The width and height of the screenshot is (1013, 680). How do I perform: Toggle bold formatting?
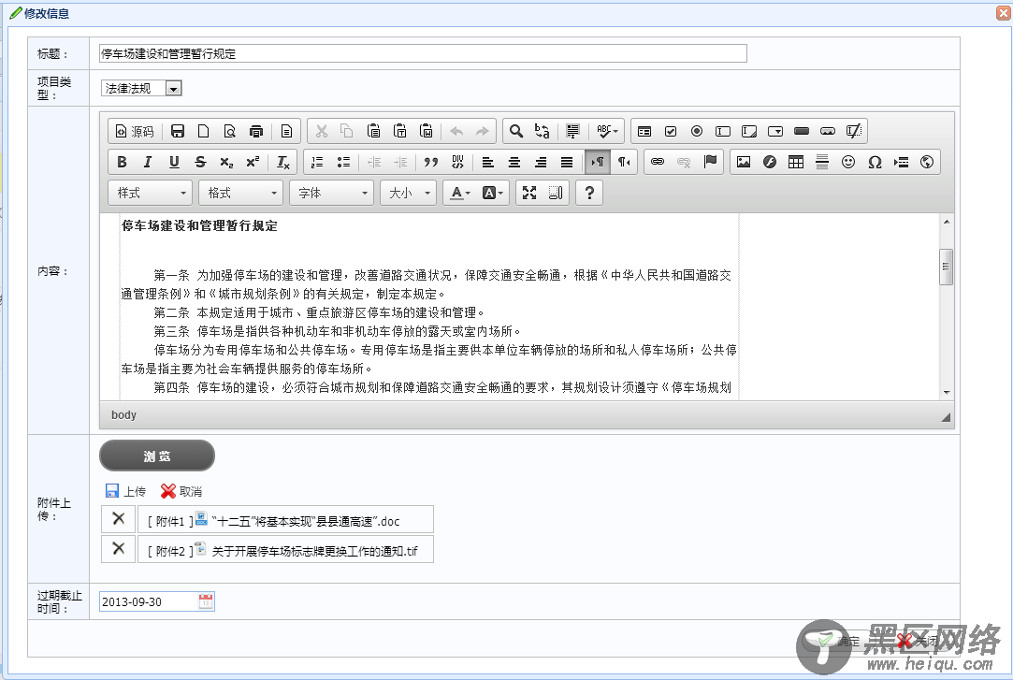[x=122, y=162]
